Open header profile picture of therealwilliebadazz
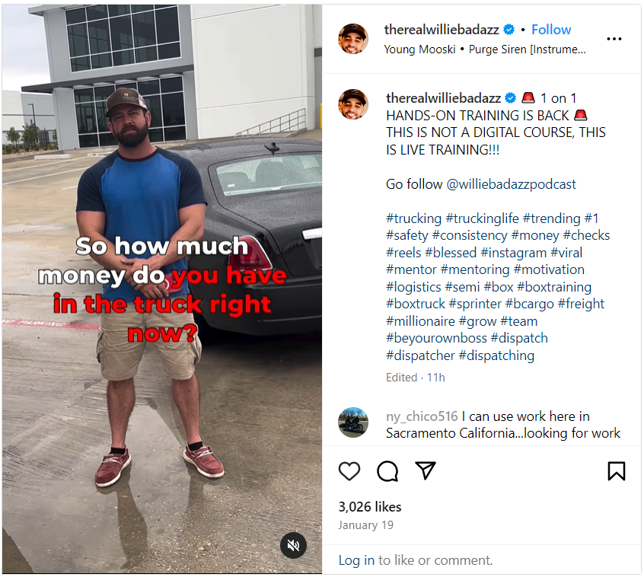This screenshot has width=644, height=577. pyautogui.click(x=353, y=39)
